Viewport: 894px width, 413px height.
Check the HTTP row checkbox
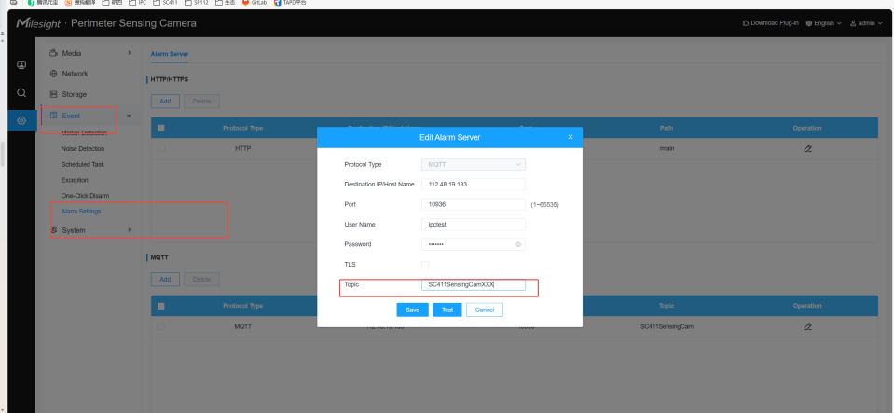[160, 148]
